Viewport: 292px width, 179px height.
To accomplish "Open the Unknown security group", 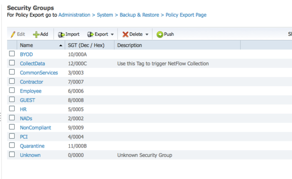I will (30, 155).
